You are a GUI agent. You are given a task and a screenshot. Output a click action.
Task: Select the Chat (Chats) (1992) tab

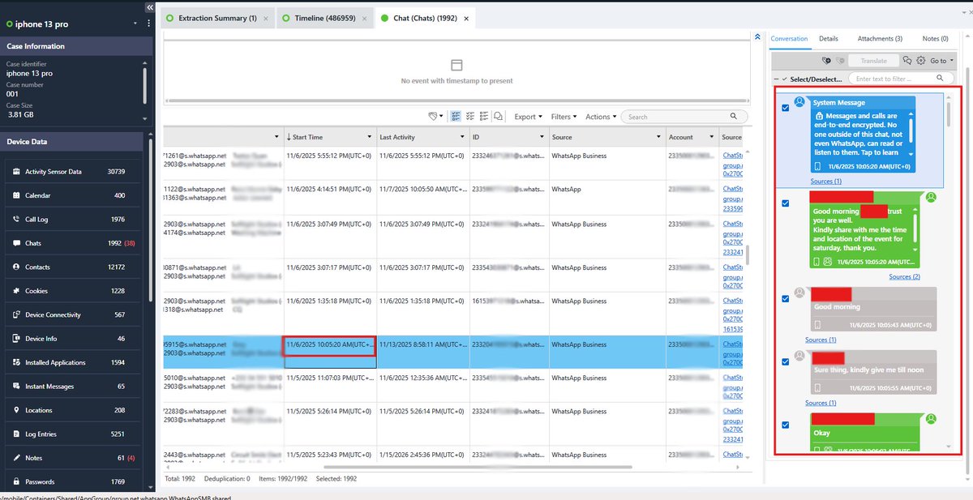[424, 17]
